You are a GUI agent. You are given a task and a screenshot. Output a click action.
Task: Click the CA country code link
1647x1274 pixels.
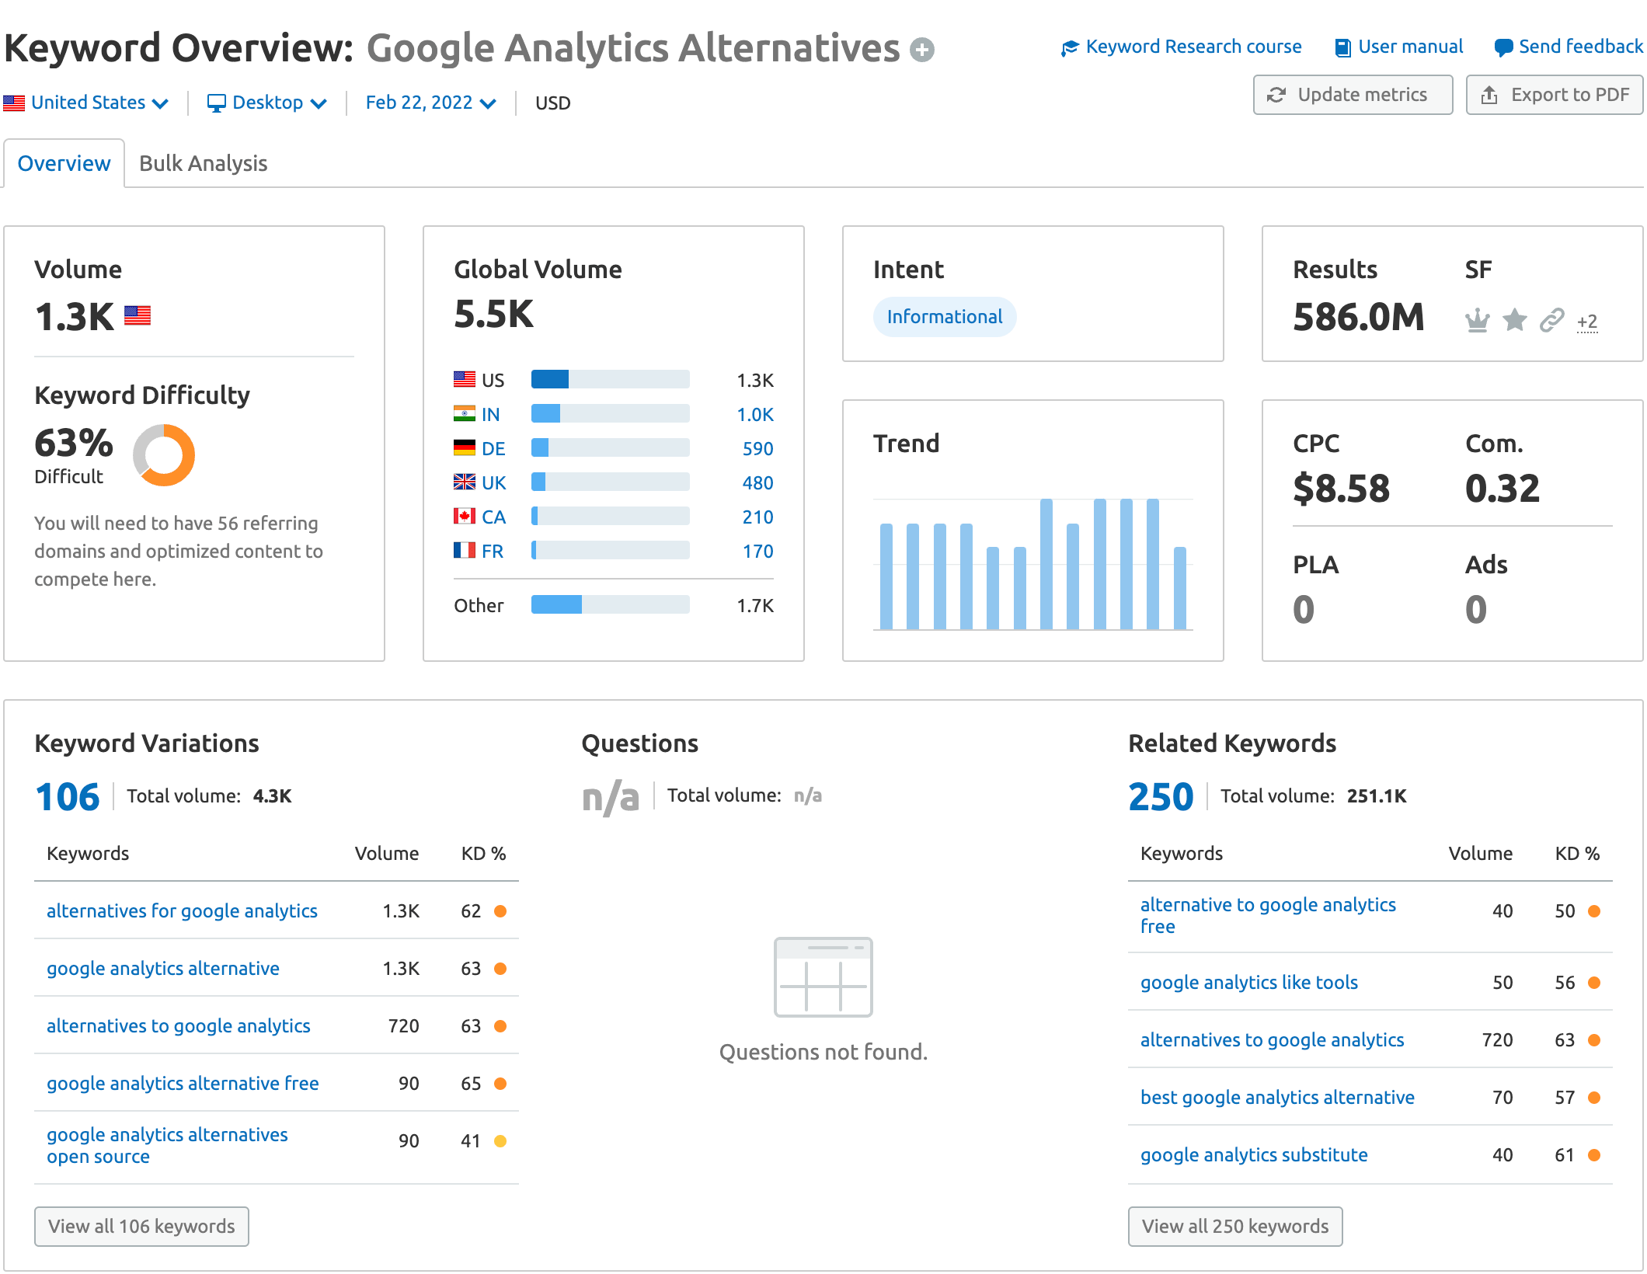493,517
